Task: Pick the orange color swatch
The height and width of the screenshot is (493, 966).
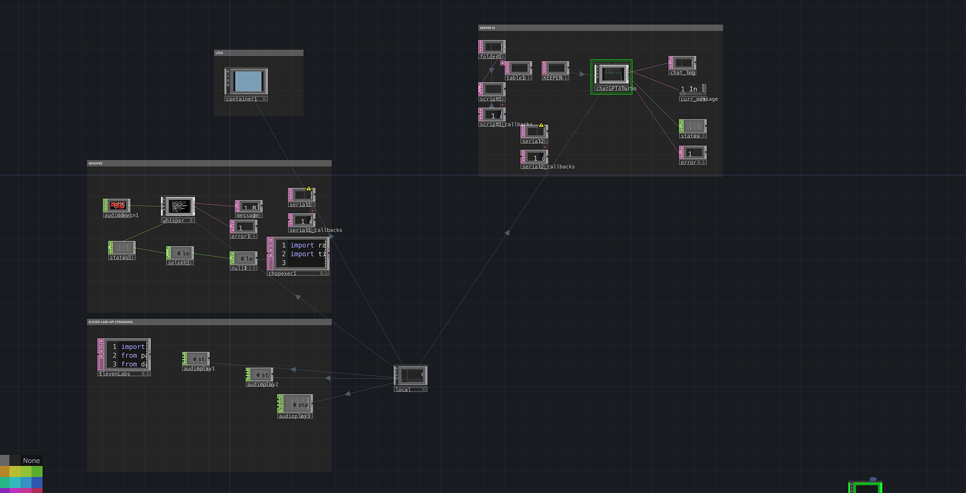Action: 5,471
